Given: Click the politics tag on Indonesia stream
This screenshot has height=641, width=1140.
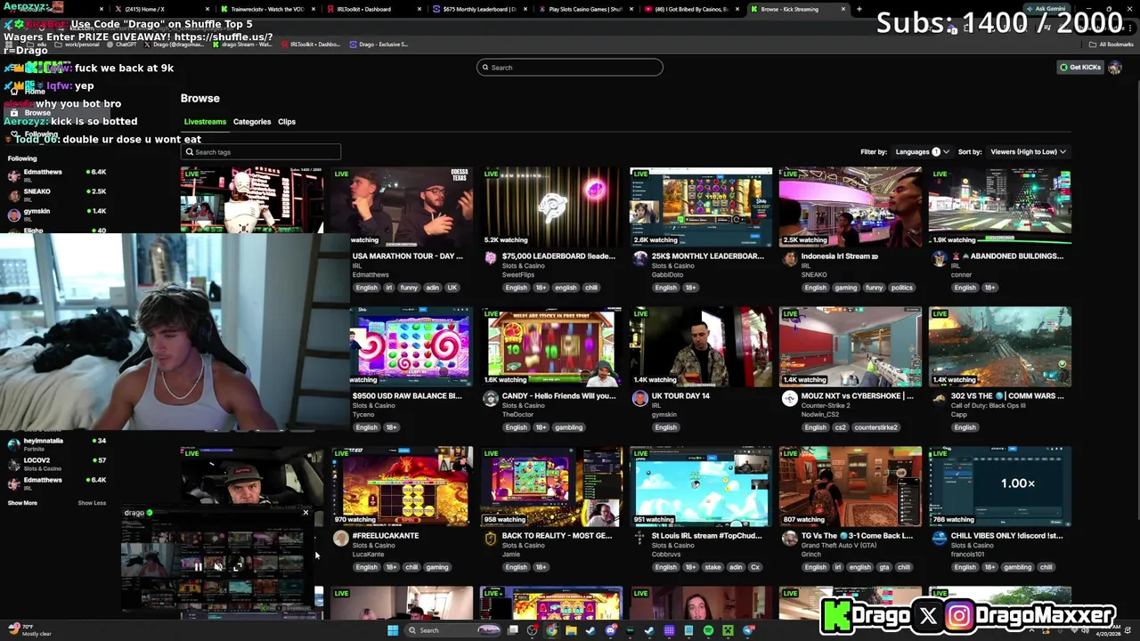Looking at the screenshot, I should point(901,288).
